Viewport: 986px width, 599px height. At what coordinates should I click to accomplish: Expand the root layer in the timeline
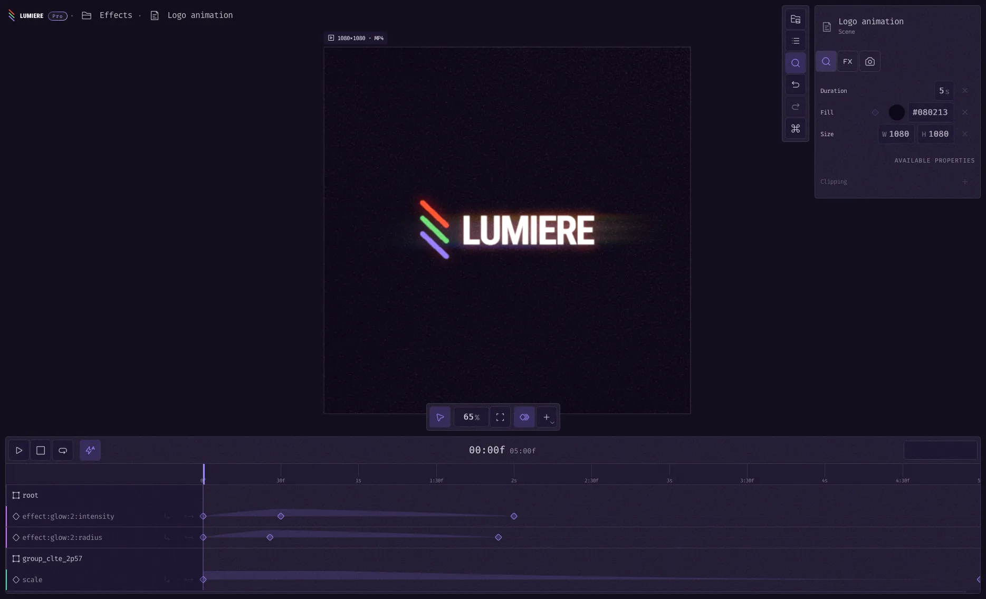point(15,495)
